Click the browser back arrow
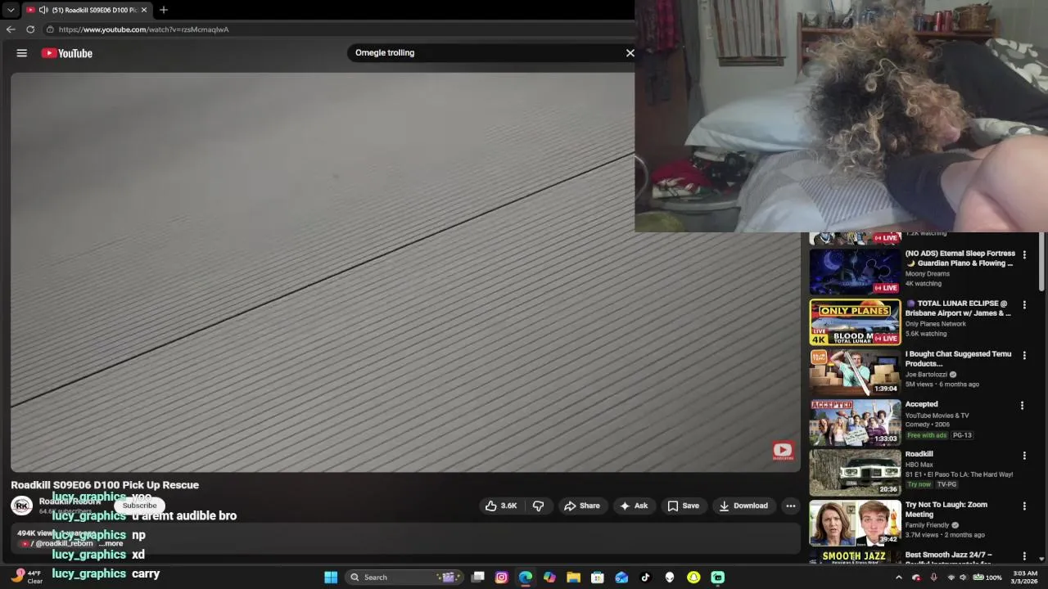This screenshot has height=589, width=1048. pyautogui.click(x=11, y=29)
